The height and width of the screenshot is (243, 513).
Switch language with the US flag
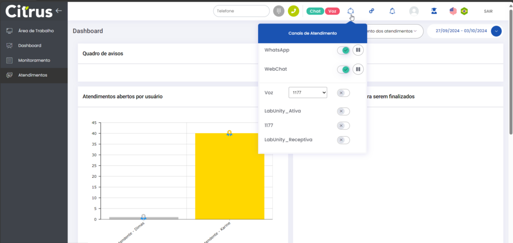coord(453,11)
